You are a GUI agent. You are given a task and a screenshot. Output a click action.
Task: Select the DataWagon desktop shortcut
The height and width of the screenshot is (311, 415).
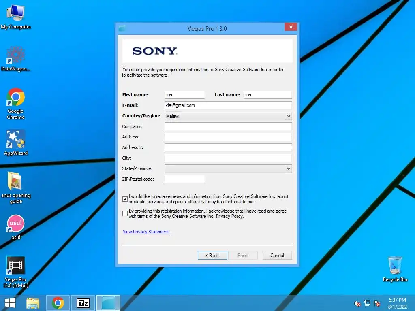tap(16, 59)
